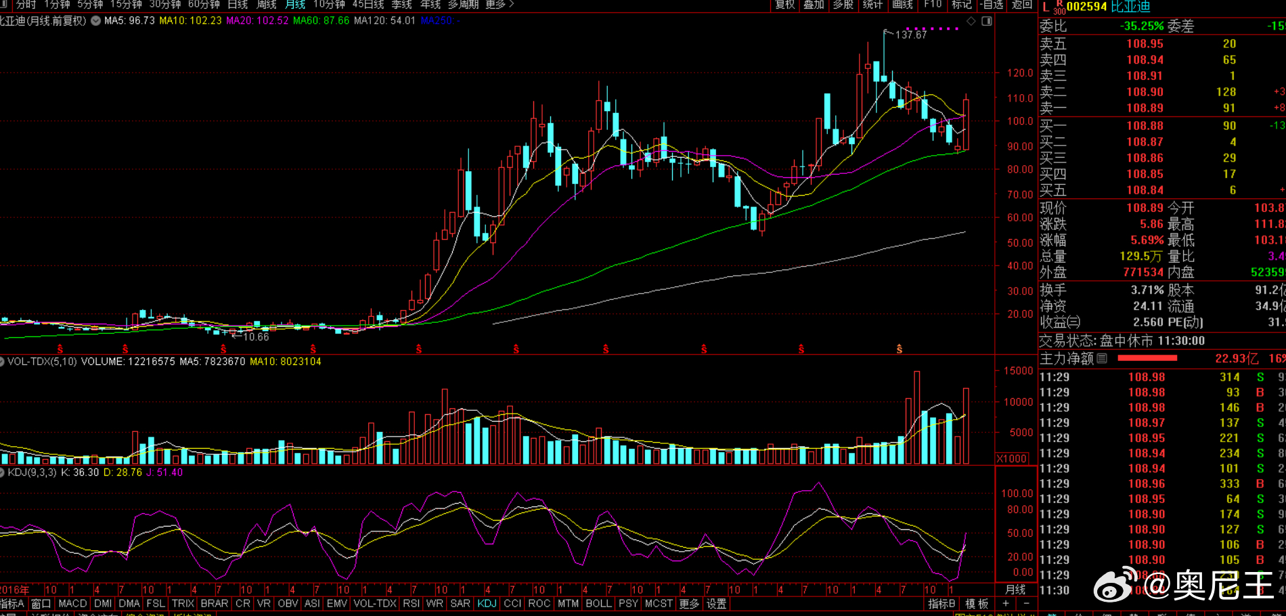
Task: Click the 多股 multi-stock button
Action: [x=843, y=5]
